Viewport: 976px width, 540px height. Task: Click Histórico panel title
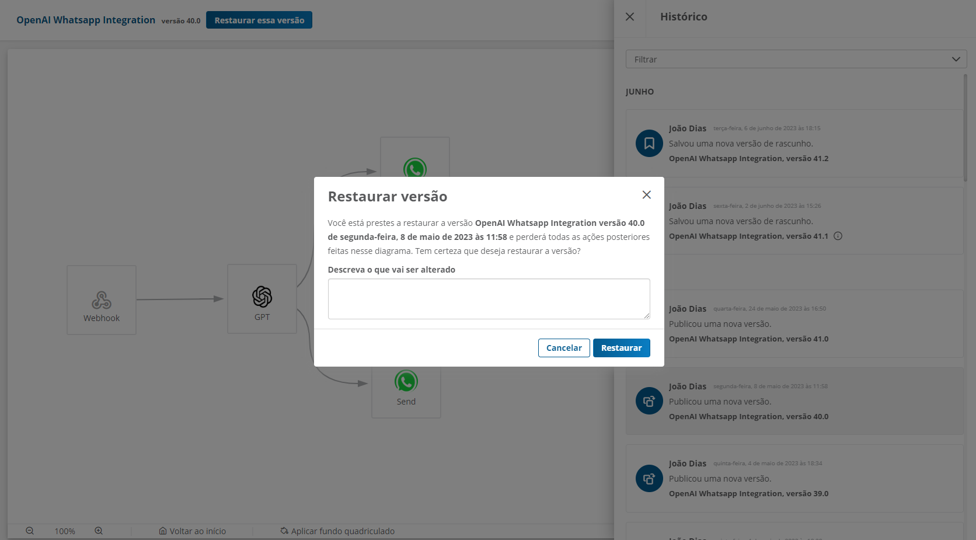point(684,17)
